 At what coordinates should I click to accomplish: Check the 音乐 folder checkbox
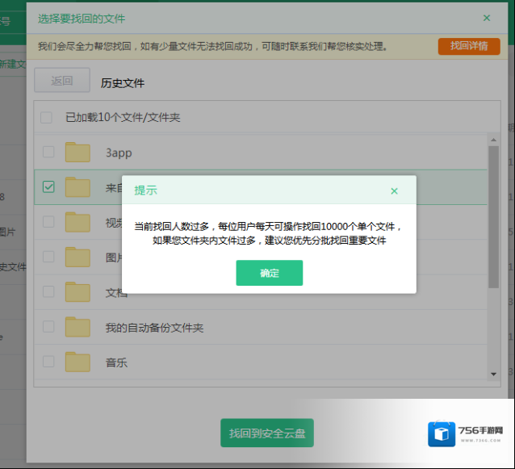pyautogui.click(x=48, y=362)
